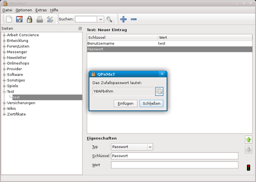Check password strength with the traffic light icon
The width and height of the screenshot is (256, 182).
tap(248, 168)
